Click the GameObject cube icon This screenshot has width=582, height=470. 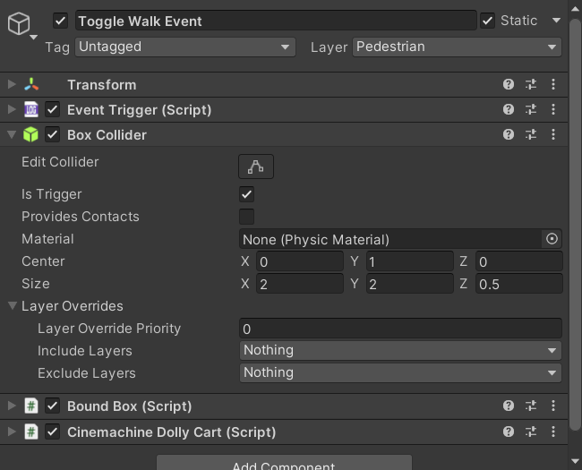19,23
